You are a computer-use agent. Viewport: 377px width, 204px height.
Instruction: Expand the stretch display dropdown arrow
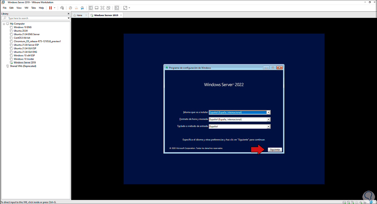[129, 8]
